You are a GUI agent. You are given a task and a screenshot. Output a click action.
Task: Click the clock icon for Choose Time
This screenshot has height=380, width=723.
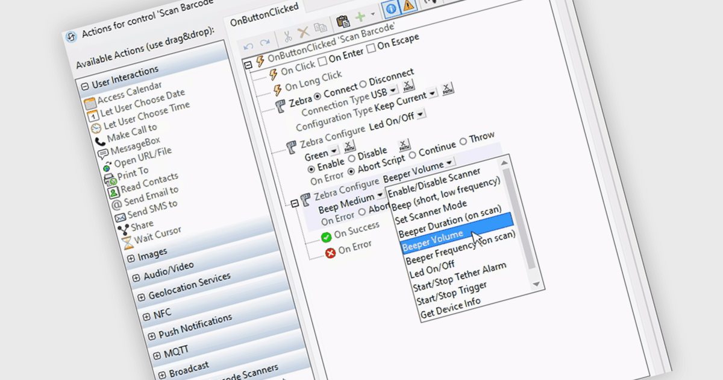[x=96, y=128]
